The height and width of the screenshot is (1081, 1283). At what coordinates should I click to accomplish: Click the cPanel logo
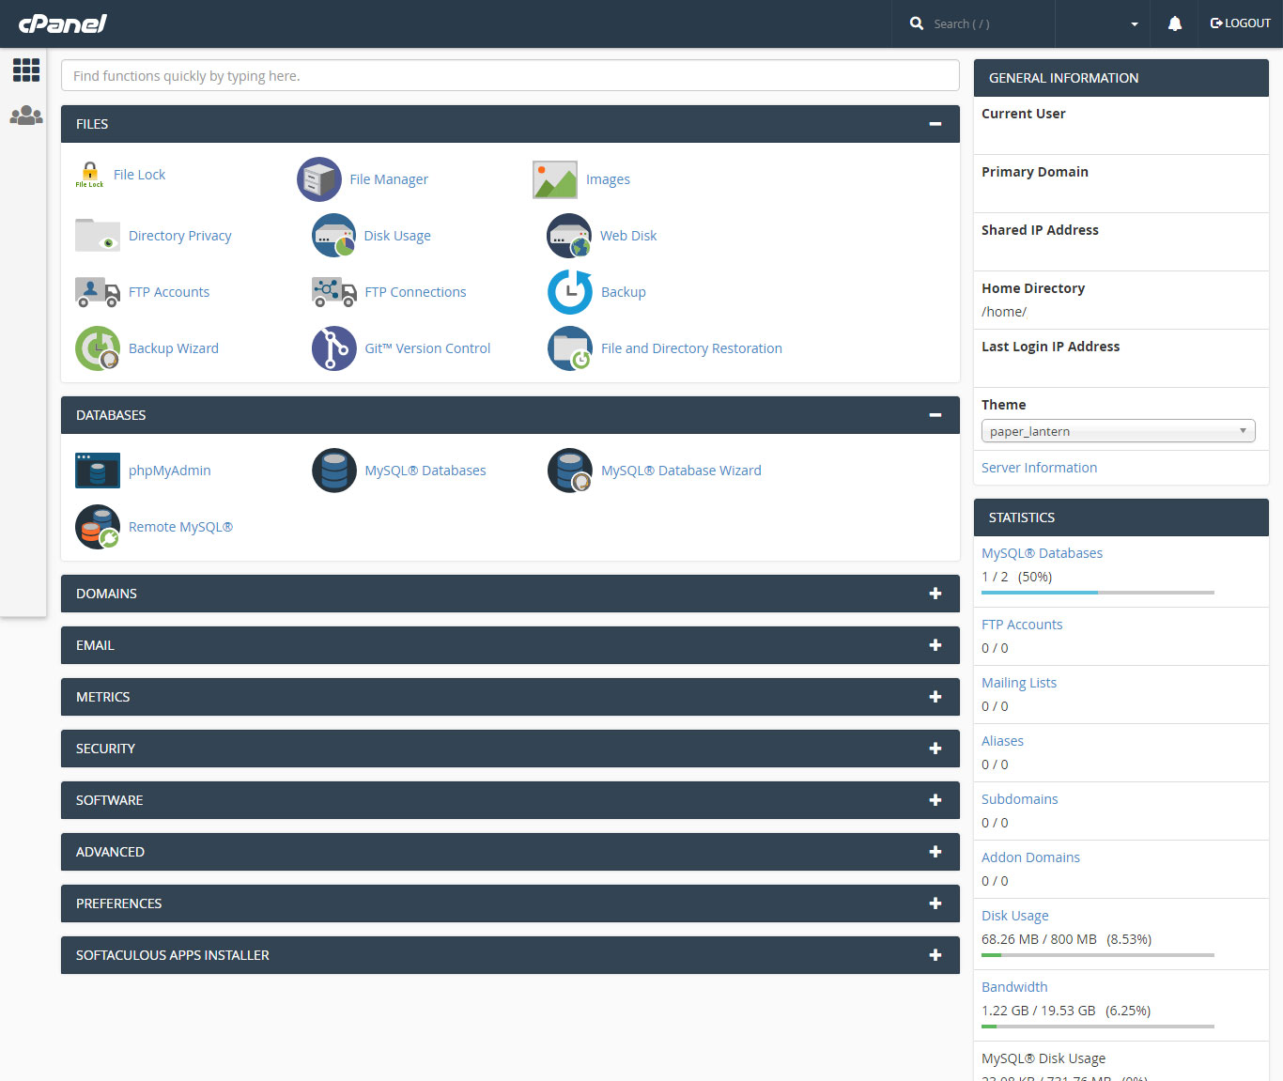62,23
